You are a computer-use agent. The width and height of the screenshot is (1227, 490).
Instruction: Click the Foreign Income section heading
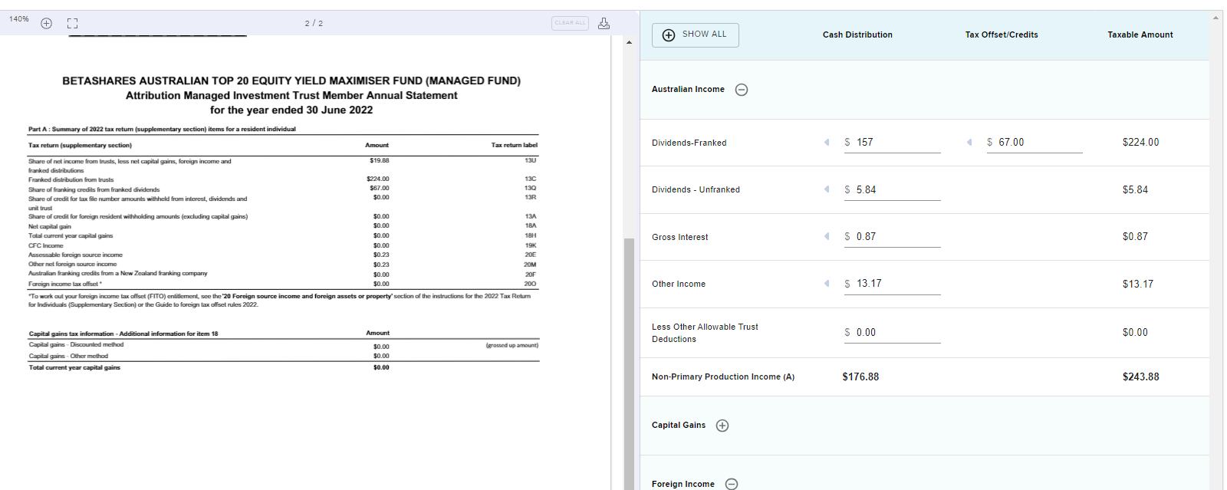click(x=683, y=485)
